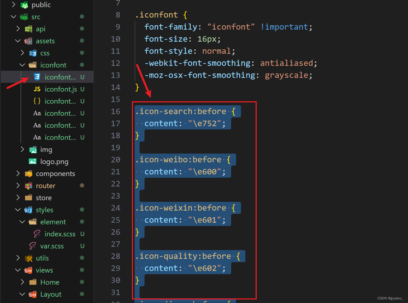Click the Home folder icon

coord(33,282)
